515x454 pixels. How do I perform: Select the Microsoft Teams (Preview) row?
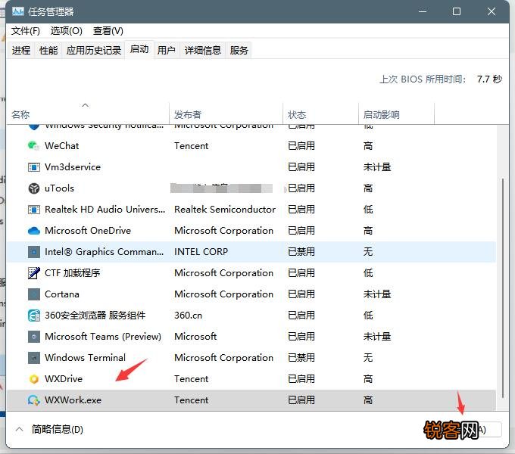251,337
